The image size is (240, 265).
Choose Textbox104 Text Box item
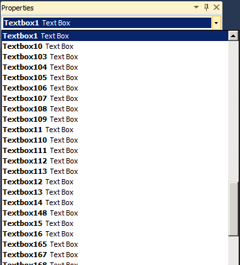115,67
